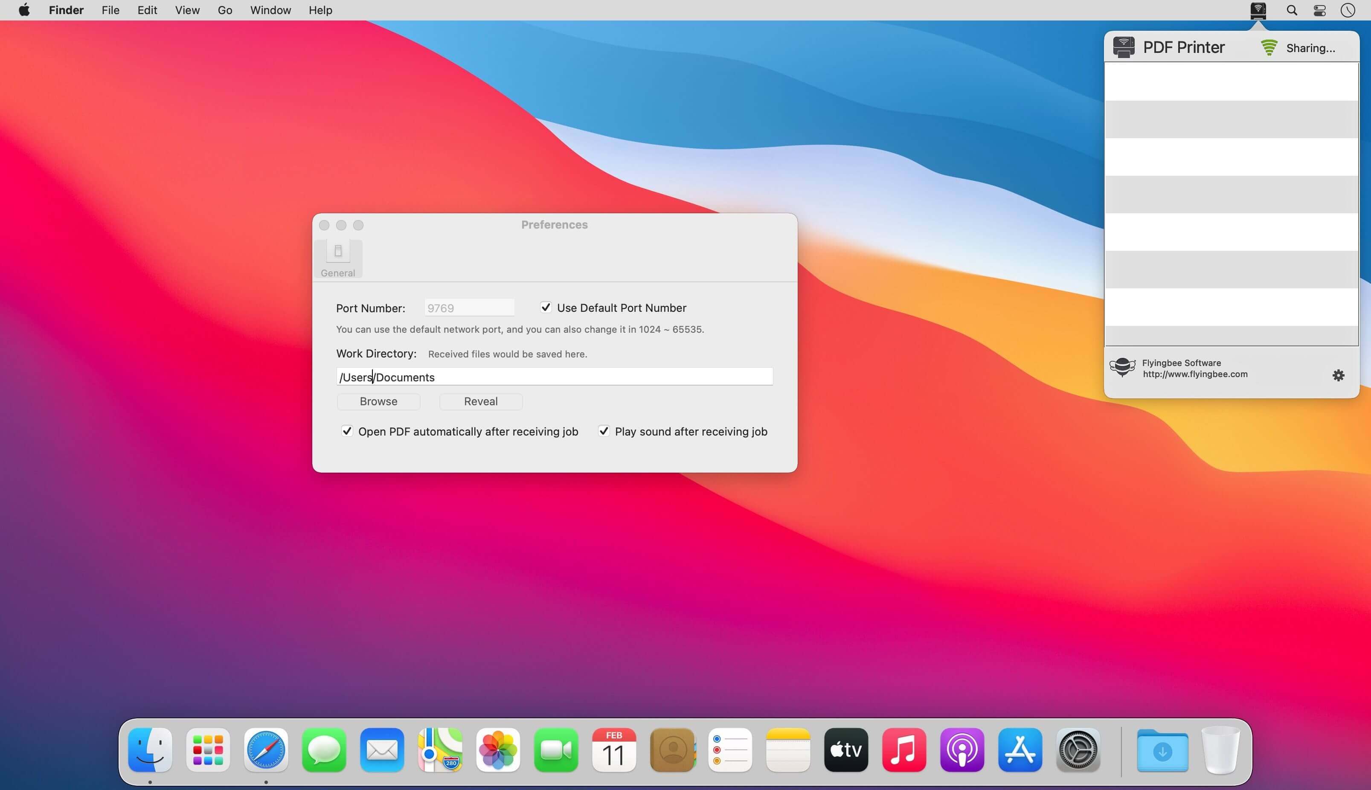
Task: Open the Apple menu
Action: (24, 10)
